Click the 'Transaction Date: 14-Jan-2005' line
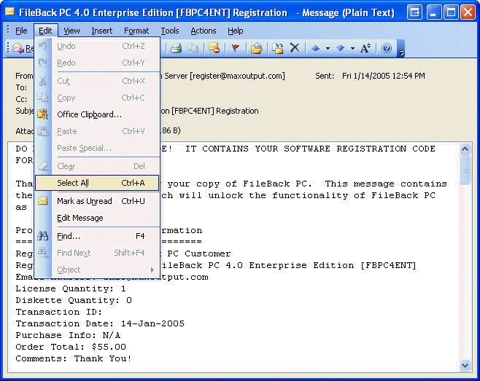This screenshot has height=381, width=480. coord(100,323)
